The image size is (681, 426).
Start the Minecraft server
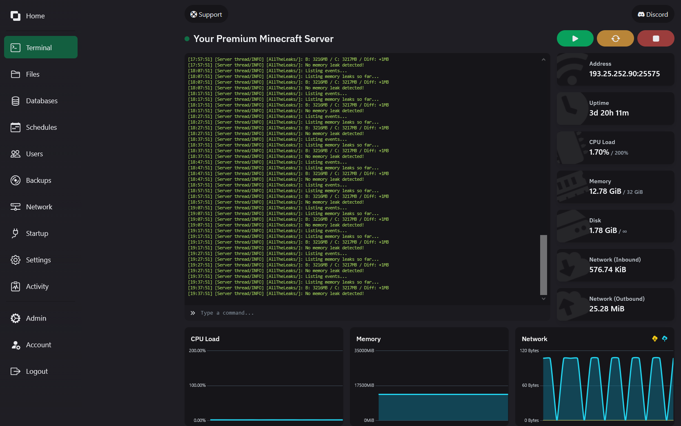(x=575, y=38)
